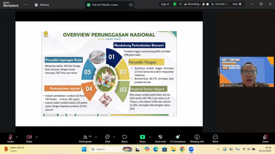Image resolution: width=275 pixels, height=154 pixels.
Task: Open the Zoom Workplace dropdown chevron
Action: click(26, 5)
